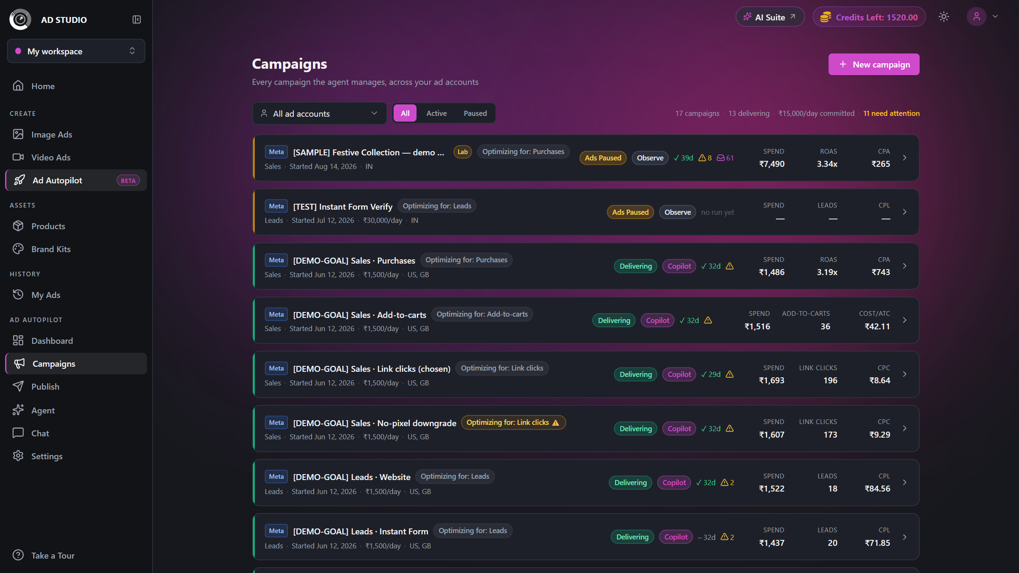Click warning icon on Sales Purchases row
Image resolution: width=1019 pixels, height=573 pixels.
pos(729,266)
